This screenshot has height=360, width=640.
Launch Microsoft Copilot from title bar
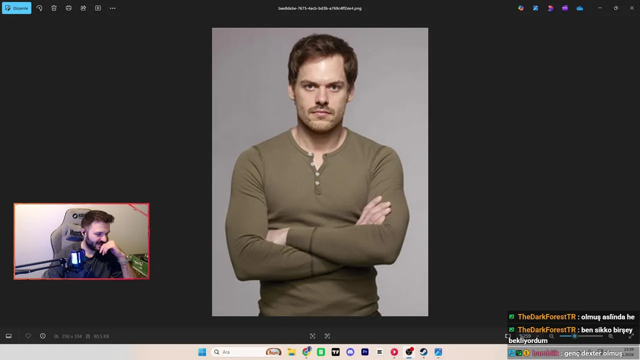click(x=521, y=8)
